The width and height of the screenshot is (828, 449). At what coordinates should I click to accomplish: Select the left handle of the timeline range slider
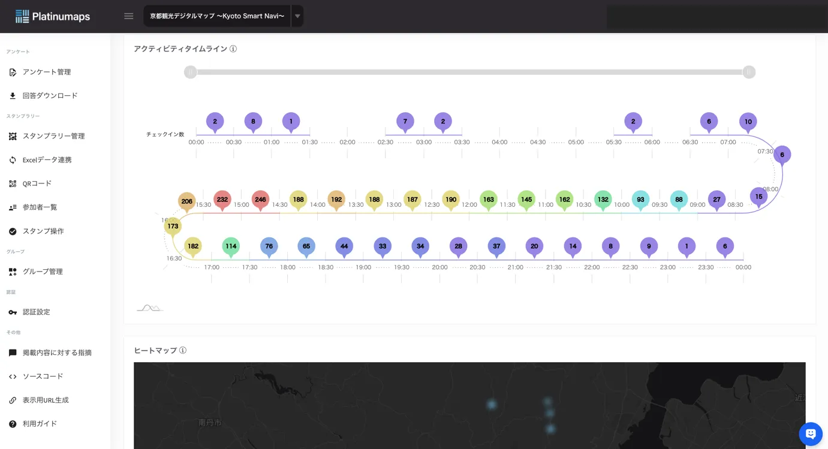tap(190, 72)
